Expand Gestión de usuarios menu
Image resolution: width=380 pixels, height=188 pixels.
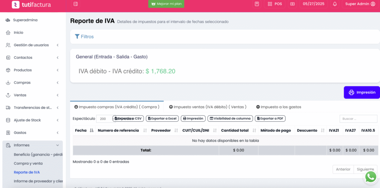(31, 45)
